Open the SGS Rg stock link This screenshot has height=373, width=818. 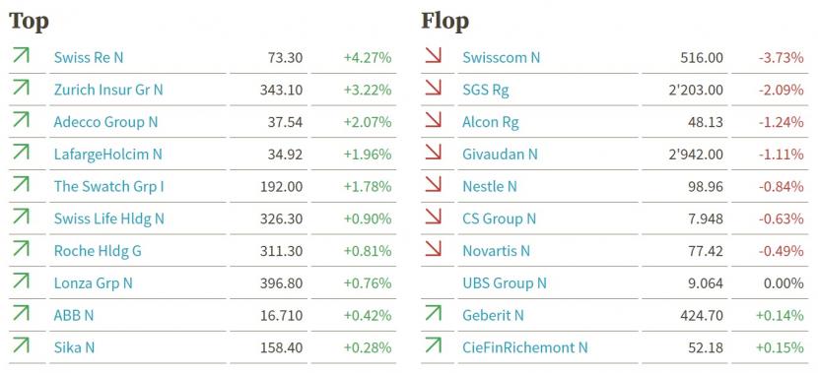[x=485, y=91]
